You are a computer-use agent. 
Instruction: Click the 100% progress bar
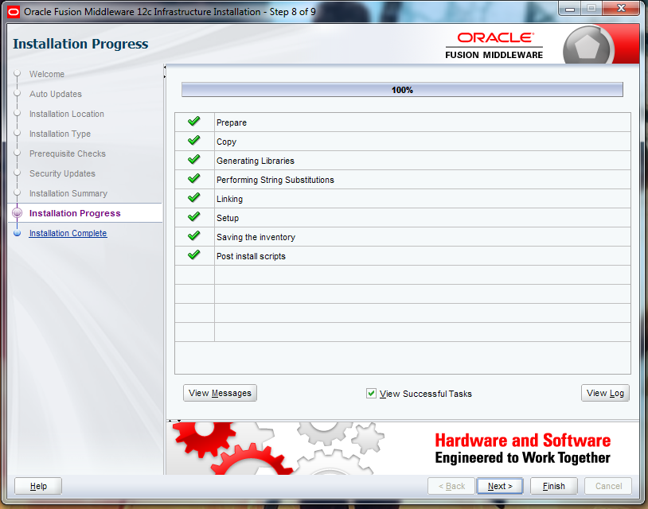pyautogui.click(x=402, y=90)
